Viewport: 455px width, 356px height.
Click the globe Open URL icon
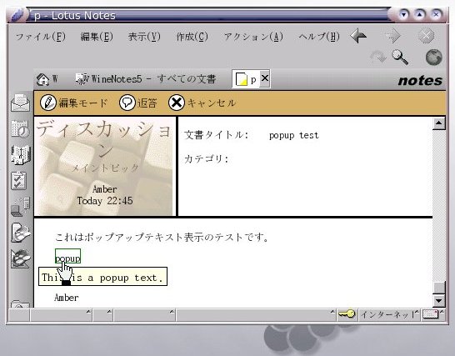[x=434, y=57]
